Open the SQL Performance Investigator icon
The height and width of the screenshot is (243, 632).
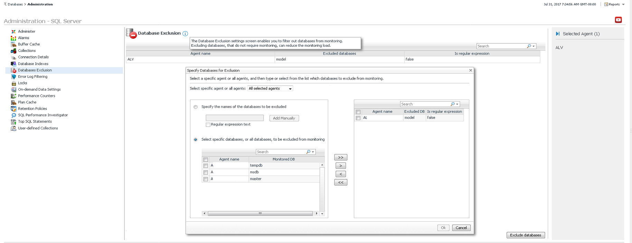(13, 115)
